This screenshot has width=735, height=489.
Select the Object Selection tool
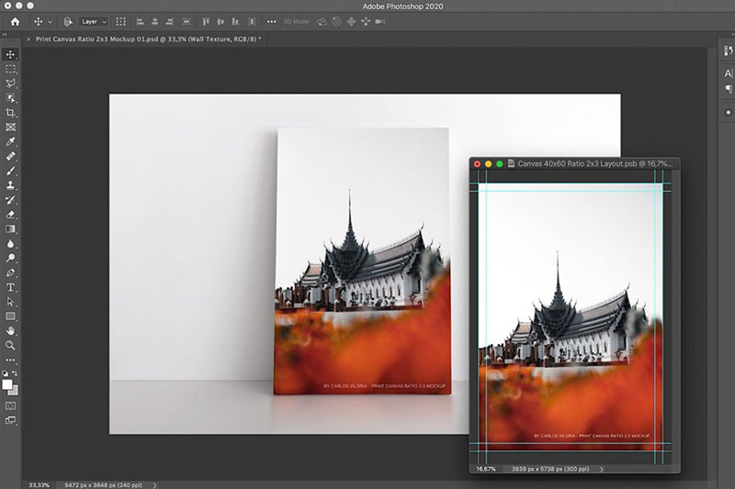(10, 98)
